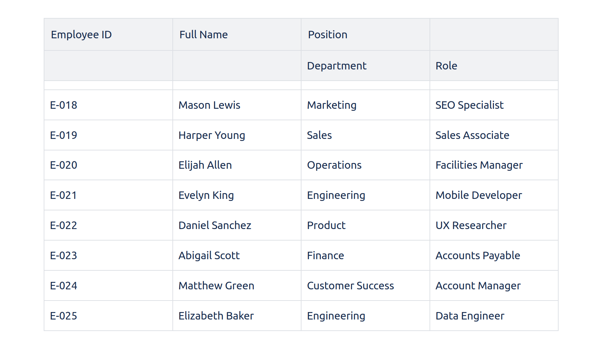605x350 pixels.
Task: Select the E-020 employee ID cell
Action: (64, 165)
